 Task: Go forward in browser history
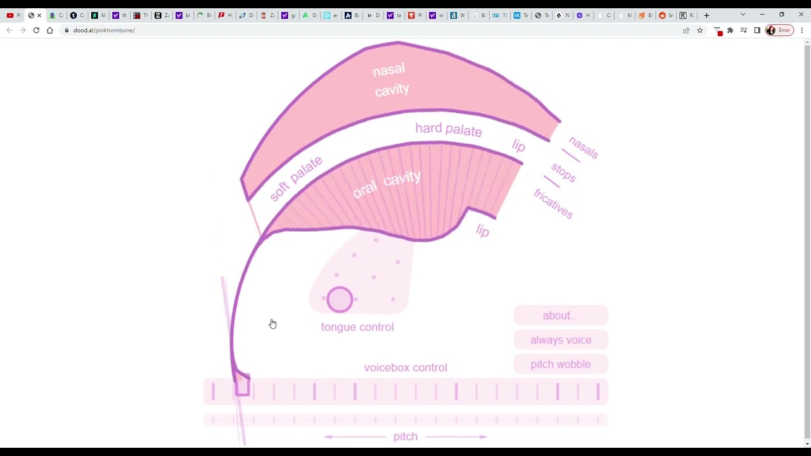click(x=23, y=30)
